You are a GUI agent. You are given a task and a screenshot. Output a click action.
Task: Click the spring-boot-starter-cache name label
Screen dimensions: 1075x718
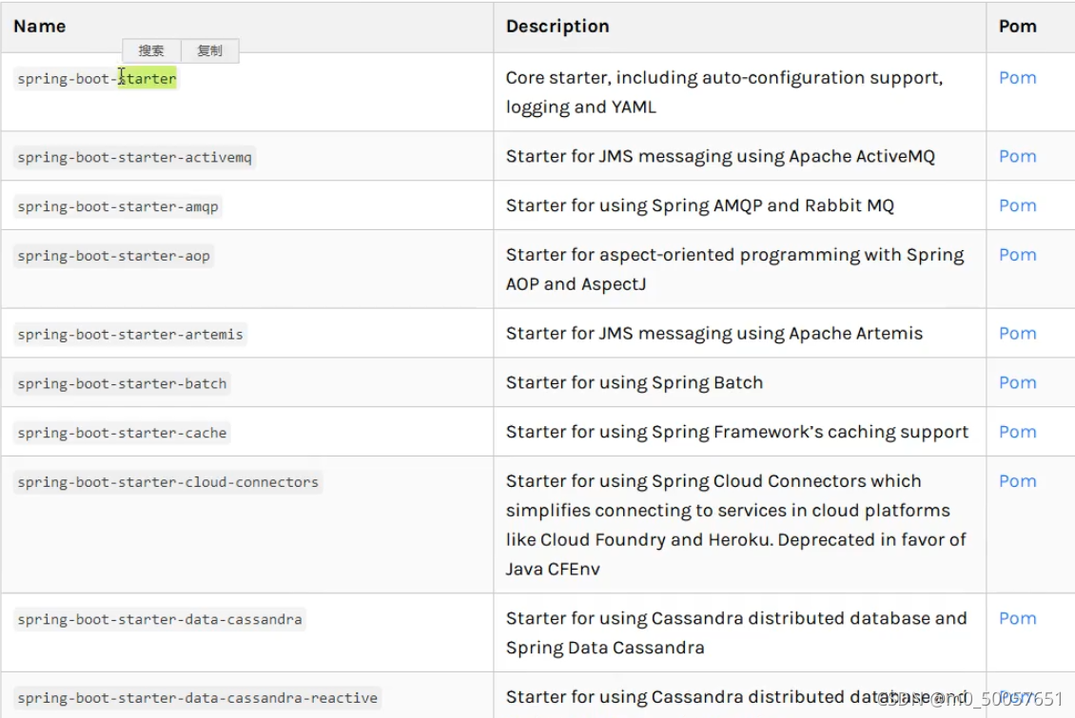[x=120, y=433]
